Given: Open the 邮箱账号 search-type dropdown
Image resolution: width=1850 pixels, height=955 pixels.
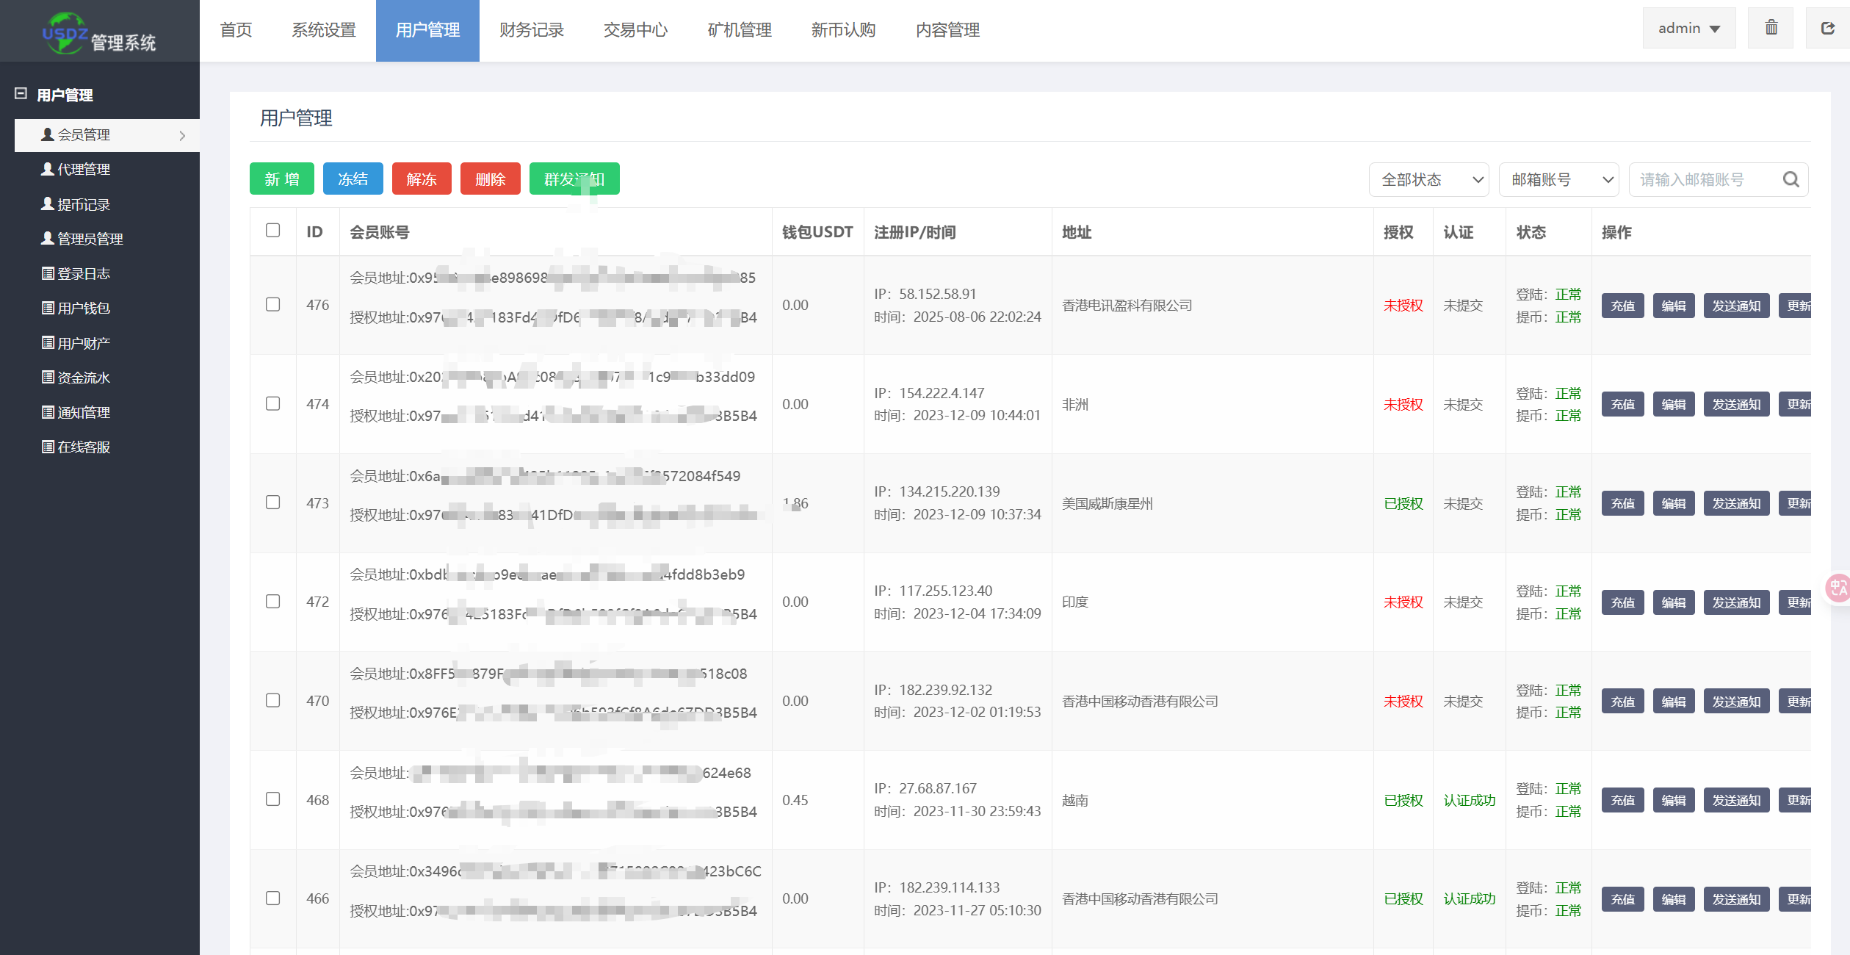Looking at the screenshot, I should [1559, 179].
